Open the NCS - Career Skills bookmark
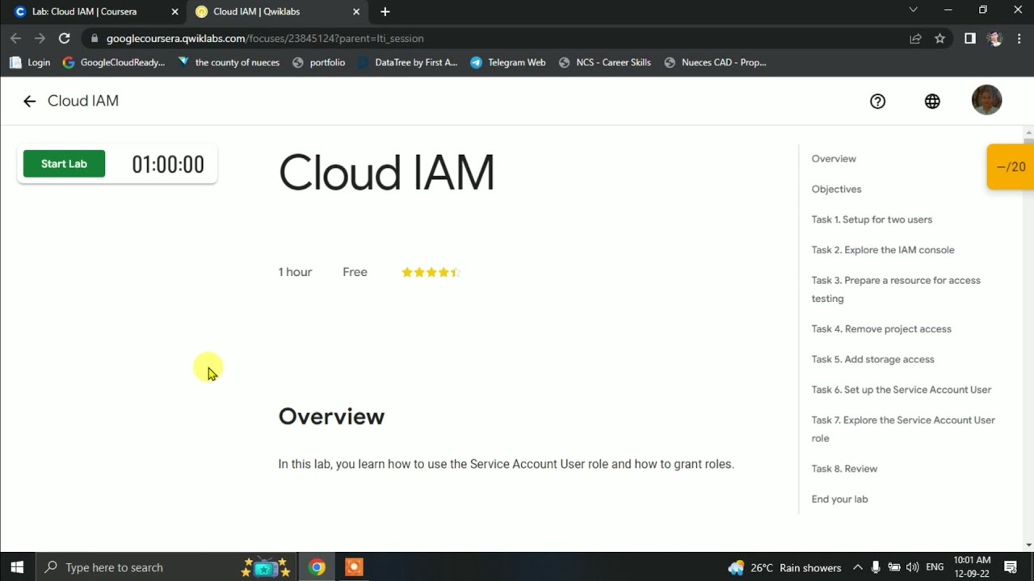The width and height of the screenshot is (1034, 581). [x=604, y=62]
